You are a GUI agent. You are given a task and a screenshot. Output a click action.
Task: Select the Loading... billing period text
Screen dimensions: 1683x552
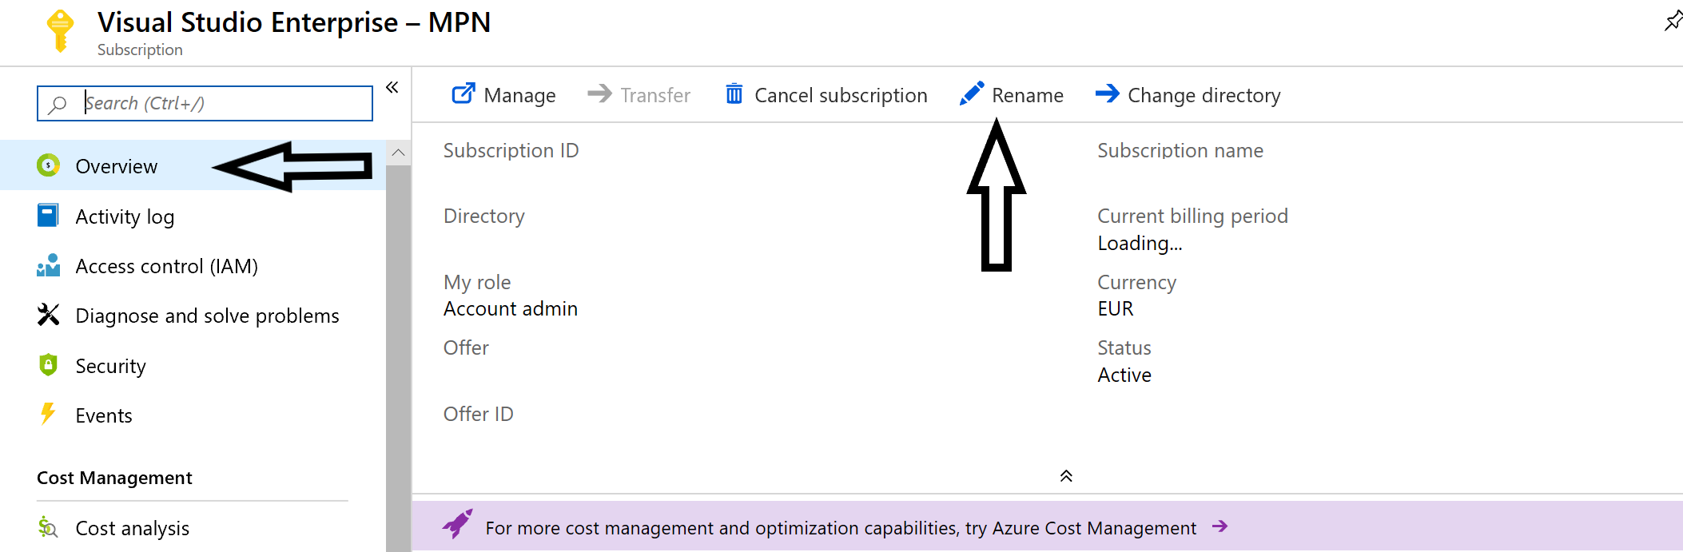point(1140,244)
